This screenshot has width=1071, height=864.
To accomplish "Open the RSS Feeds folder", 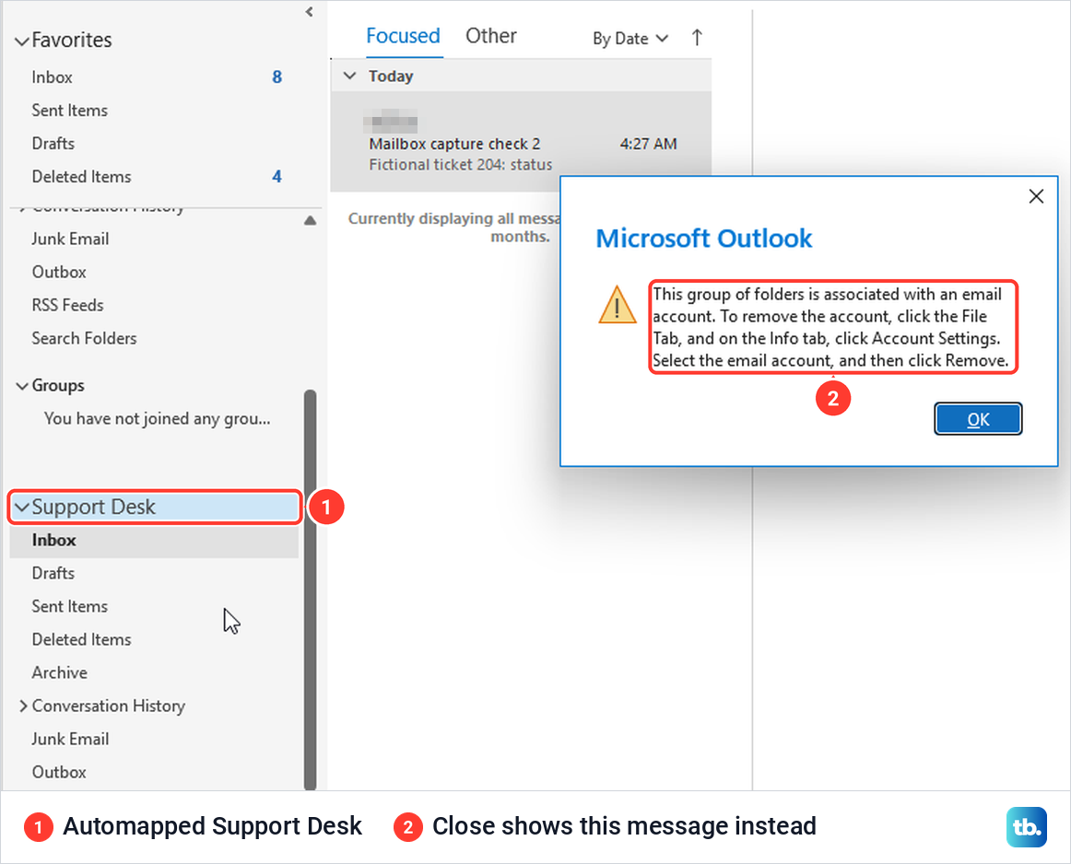I will [67, 305].
